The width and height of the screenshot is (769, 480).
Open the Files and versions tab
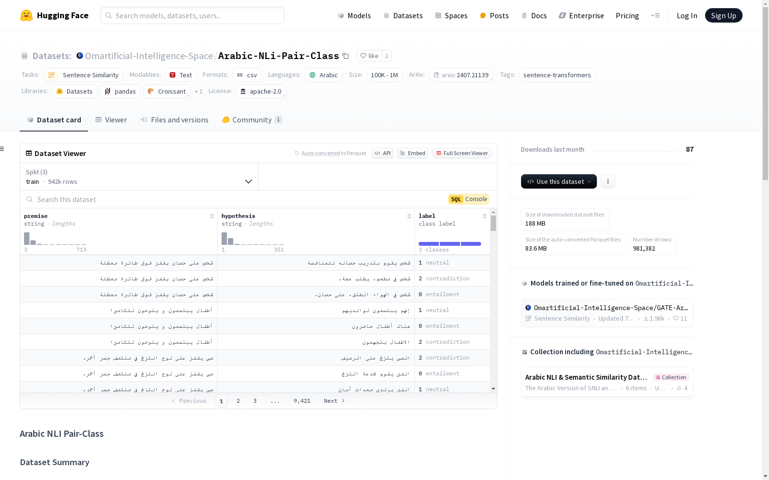click(x=174, y=120)
